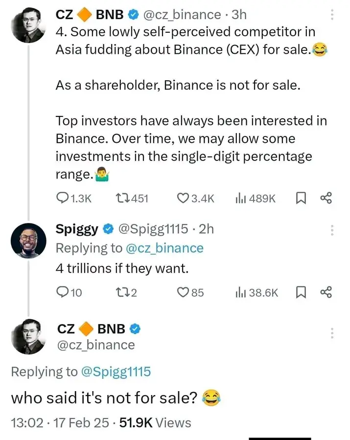
Task: Open more options on CZ's top tweet
Action: [x=332, y=15]
